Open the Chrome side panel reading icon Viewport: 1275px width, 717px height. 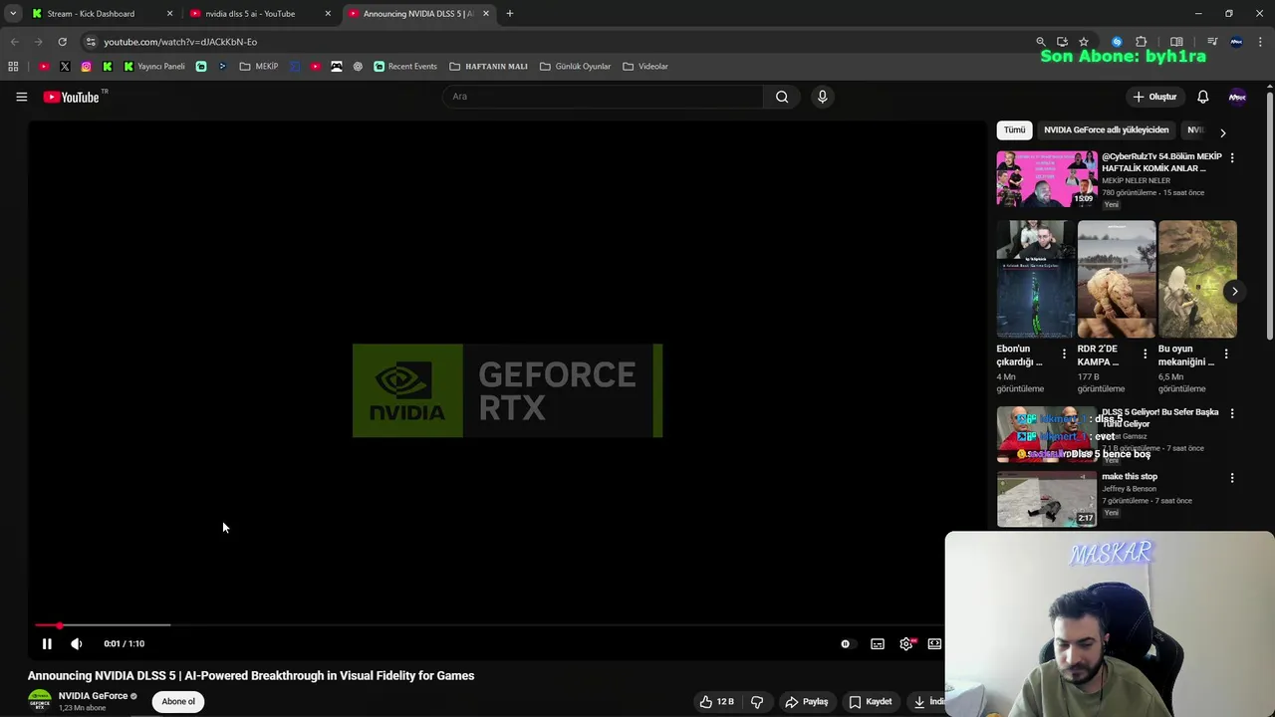point(1176,42)
